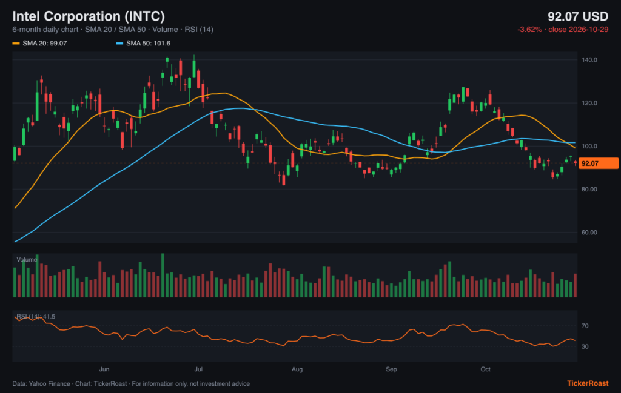Click the 60.00 price axis label
The image size is (621, 393).
click(589, 232)
